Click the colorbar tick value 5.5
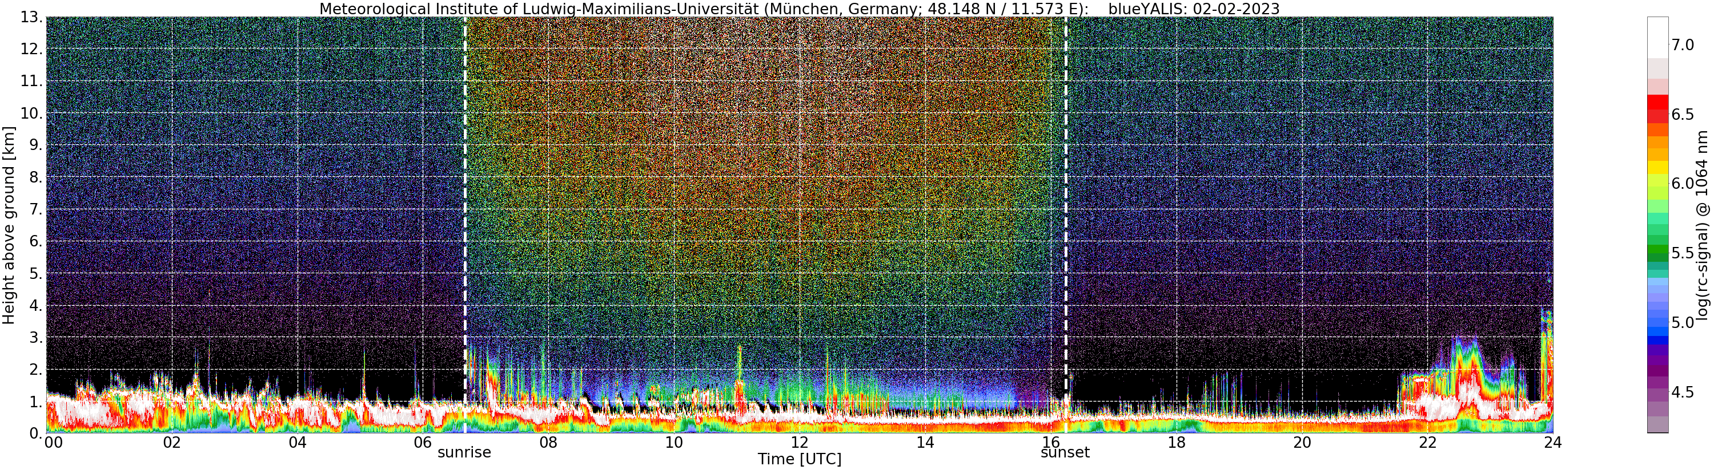1714x470 pixels. (1683, 253)
